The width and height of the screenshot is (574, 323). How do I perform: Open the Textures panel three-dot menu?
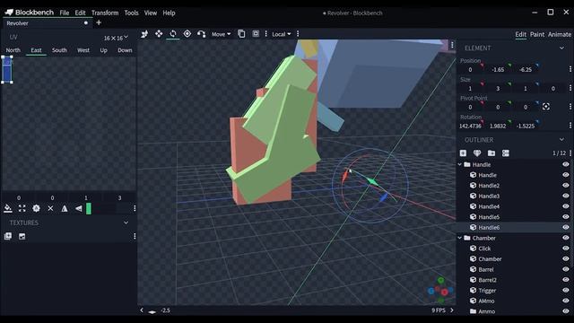point(135,237)
